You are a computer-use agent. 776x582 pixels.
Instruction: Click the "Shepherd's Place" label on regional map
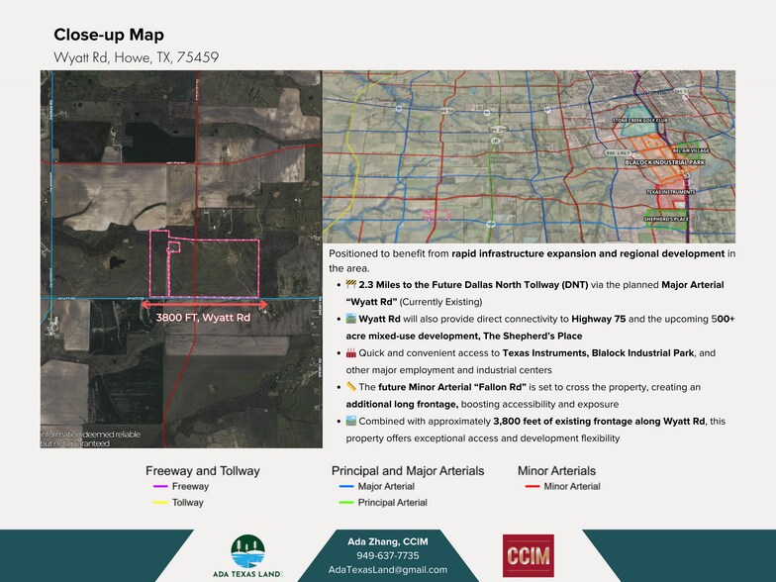(x=666, y=219)
